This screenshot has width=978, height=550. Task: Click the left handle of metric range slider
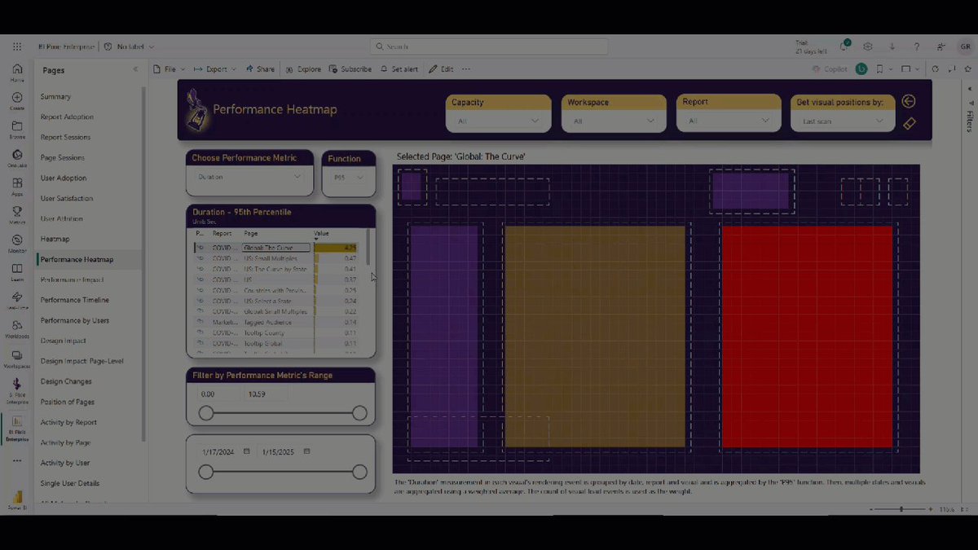[206, 414]
